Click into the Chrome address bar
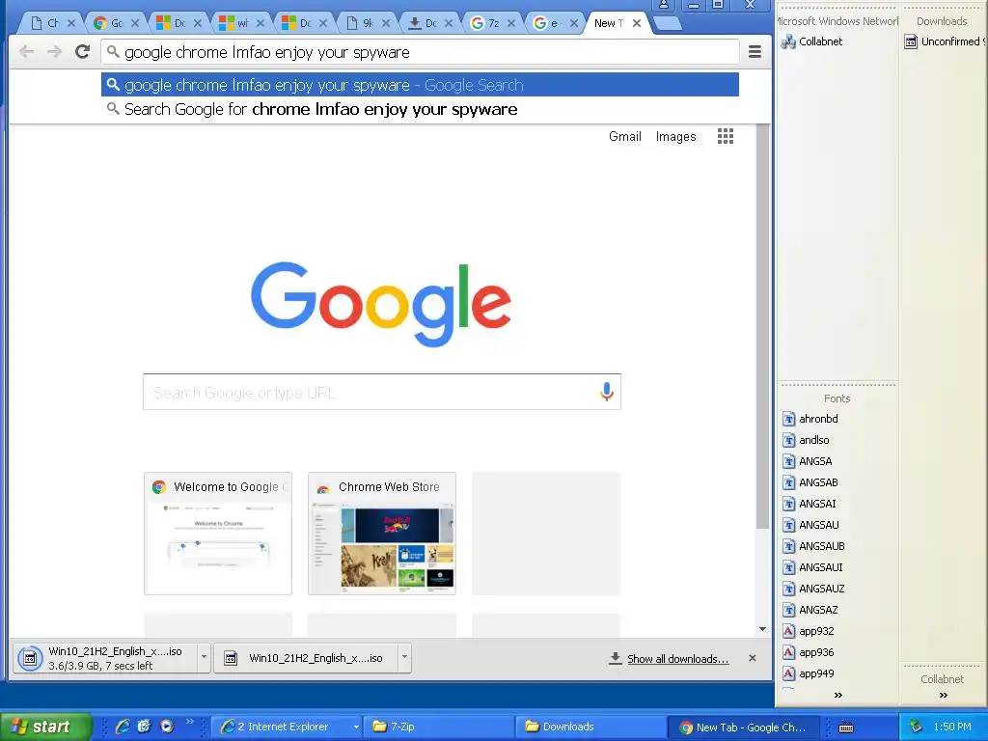The height and width of the screenshot is (741, 988). click(x=420, y=52)
